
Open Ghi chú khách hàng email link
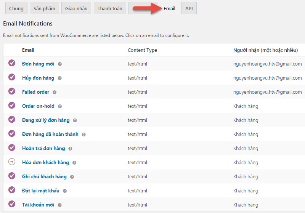[44, 177]
